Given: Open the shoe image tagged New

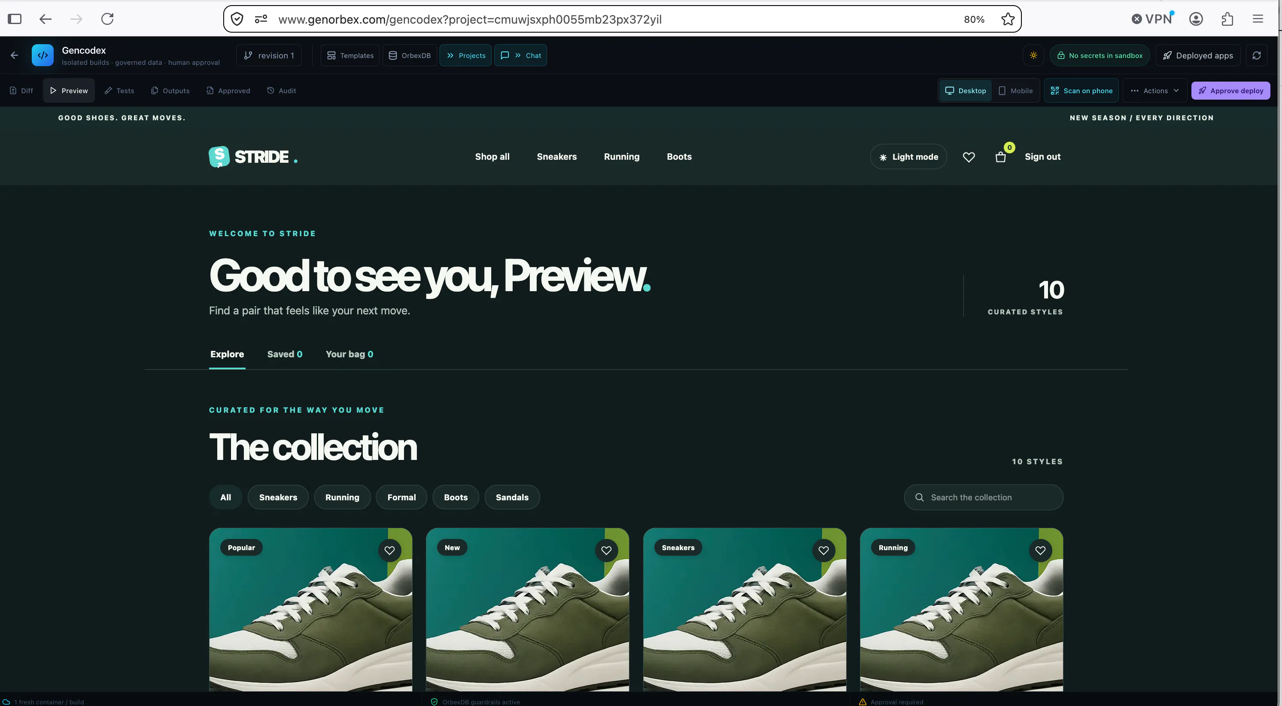Looking at the screenshot, I should click(528, 609).
